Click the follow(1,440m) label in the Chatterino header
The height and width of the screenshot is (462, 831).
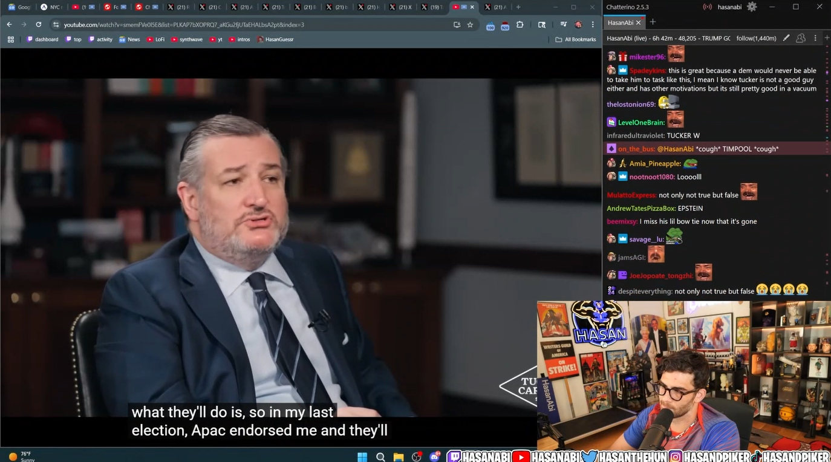756,38
